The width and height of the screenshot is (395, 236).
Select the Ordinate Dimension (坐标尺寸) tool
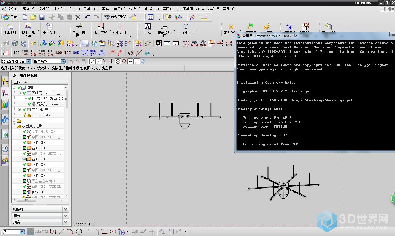click(x=120, y=29)
